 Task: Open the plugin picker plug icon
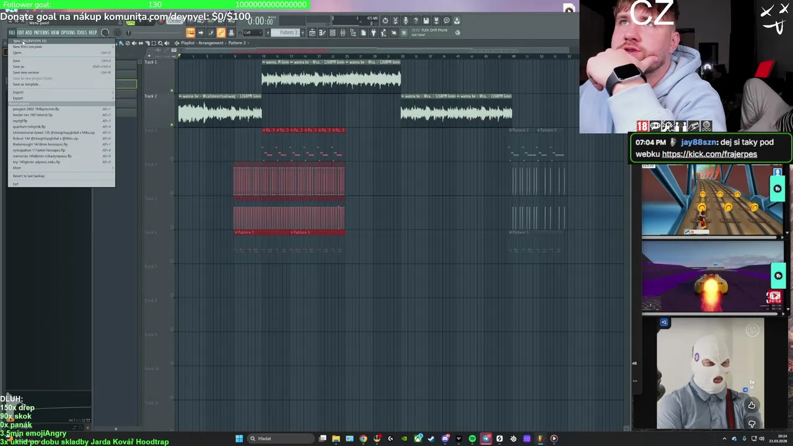tap(374, 32)
